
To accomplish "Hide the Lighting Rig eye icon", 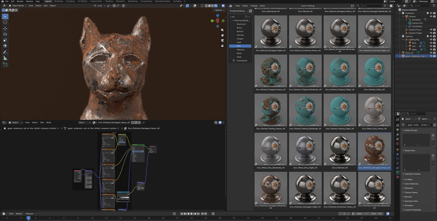I will point(431,39).
